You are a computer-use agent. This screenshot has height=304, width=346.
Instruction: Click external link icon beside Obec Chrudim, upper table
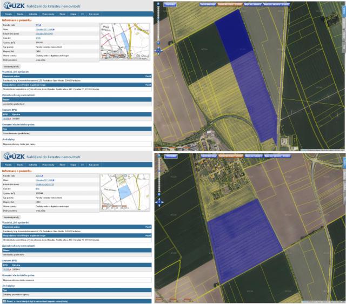[55, 29]
